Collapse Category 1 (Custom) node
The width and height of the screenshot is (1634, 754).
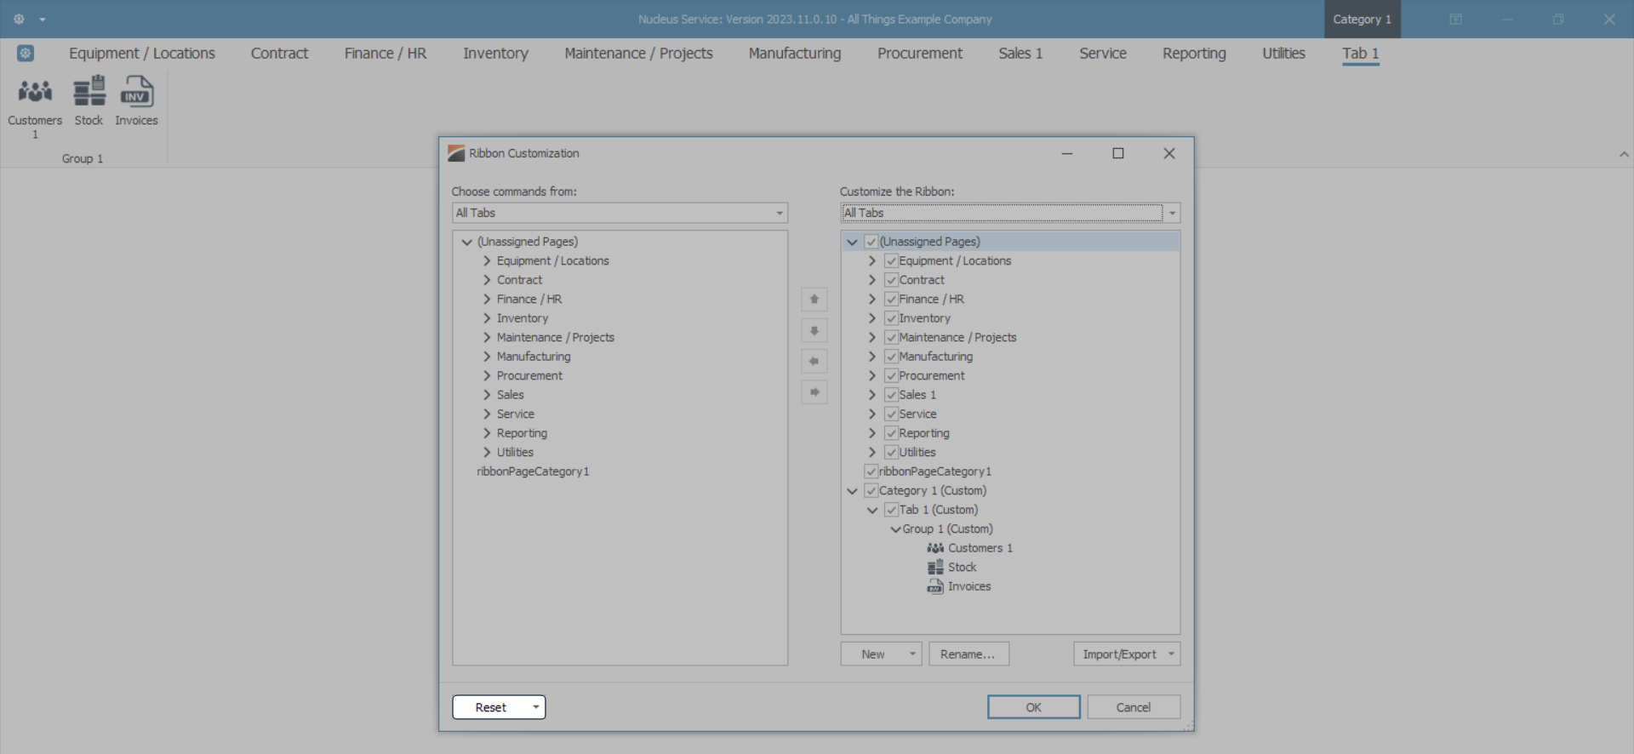point(852,491)
